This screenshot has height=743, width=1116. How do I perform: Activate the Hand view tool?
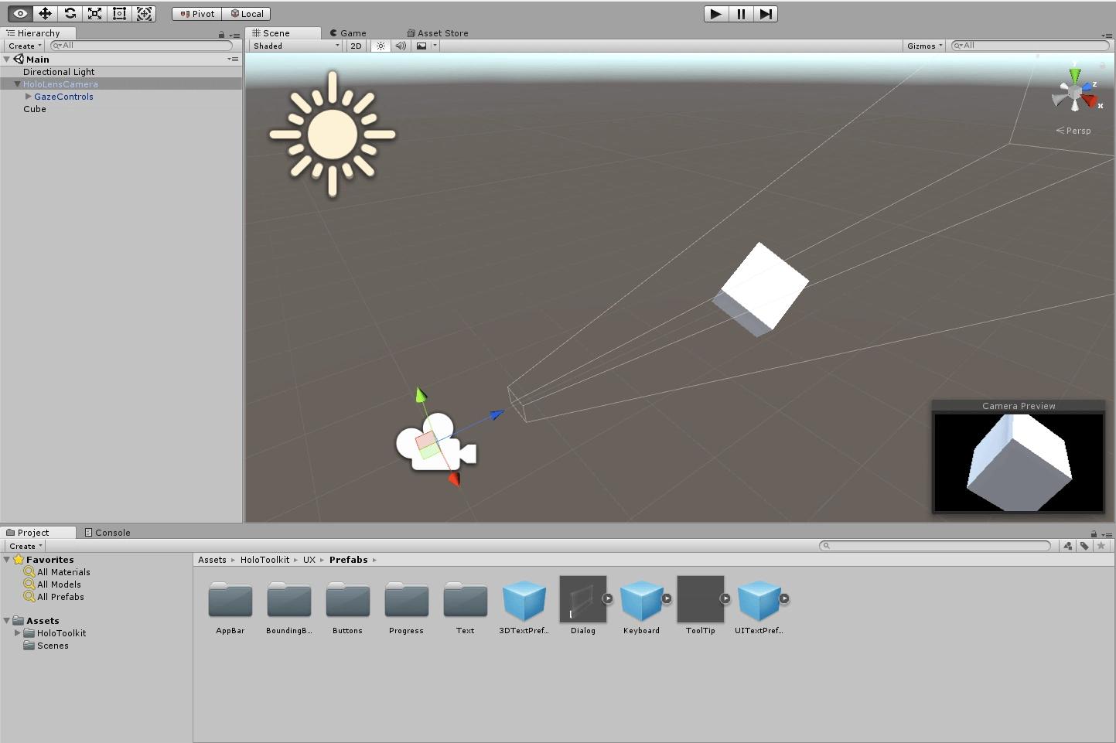20,13
